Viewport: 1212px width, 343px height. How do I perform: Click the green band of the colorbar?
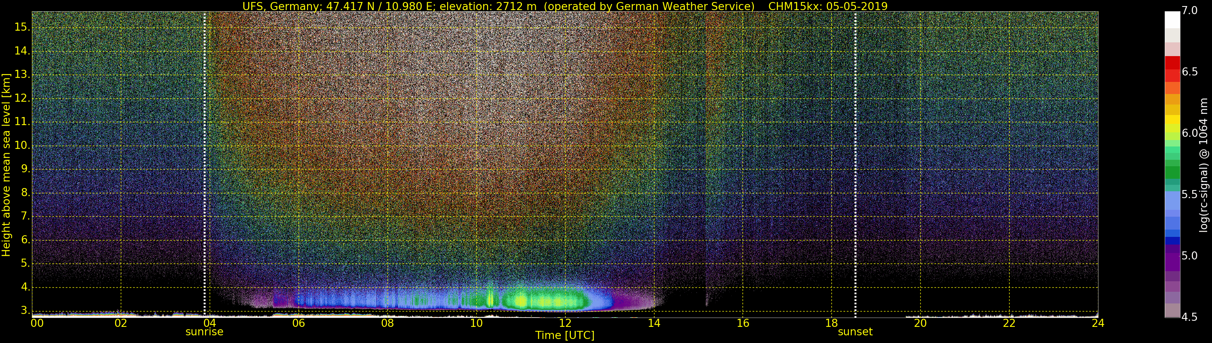1172,172
